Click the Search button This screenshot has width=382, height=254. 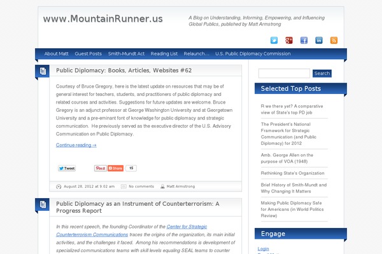[x=322, y=74]
